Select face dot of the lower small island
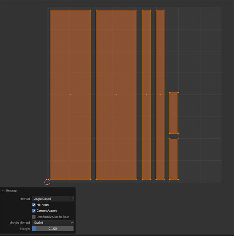234x236 pixels. point(174,159)
